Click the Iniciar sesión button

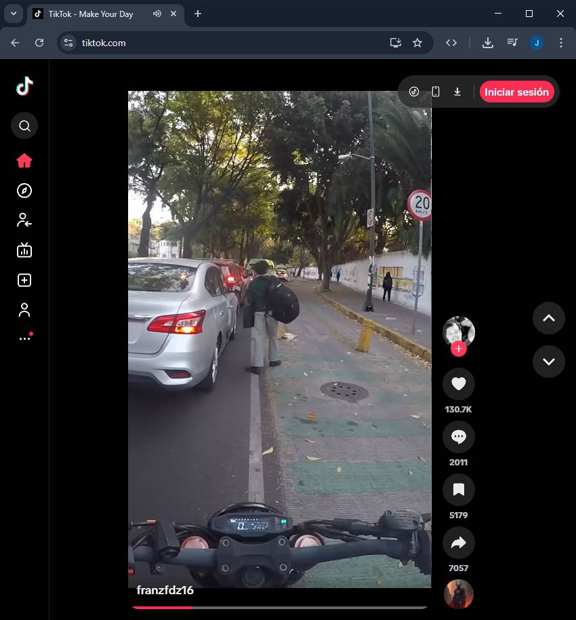tap(516, 92)
